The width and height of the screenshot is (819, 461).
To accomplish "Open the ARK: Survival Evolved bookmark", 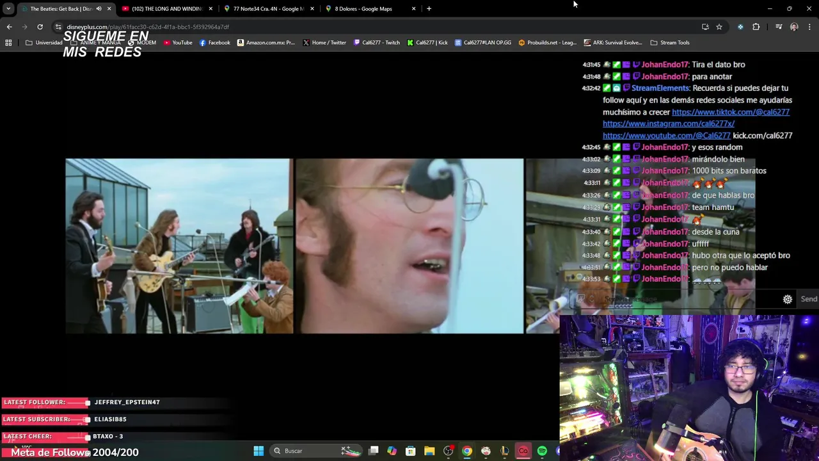I will pos(613,43).
